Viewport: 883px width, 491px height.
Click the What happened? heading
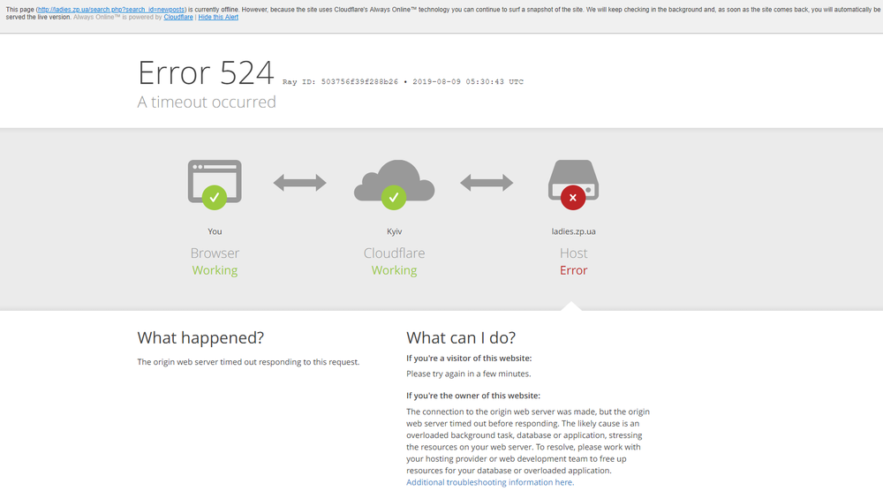(x=200, y=338)
